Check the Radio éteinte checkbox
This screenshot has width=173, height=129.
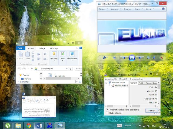107,113
